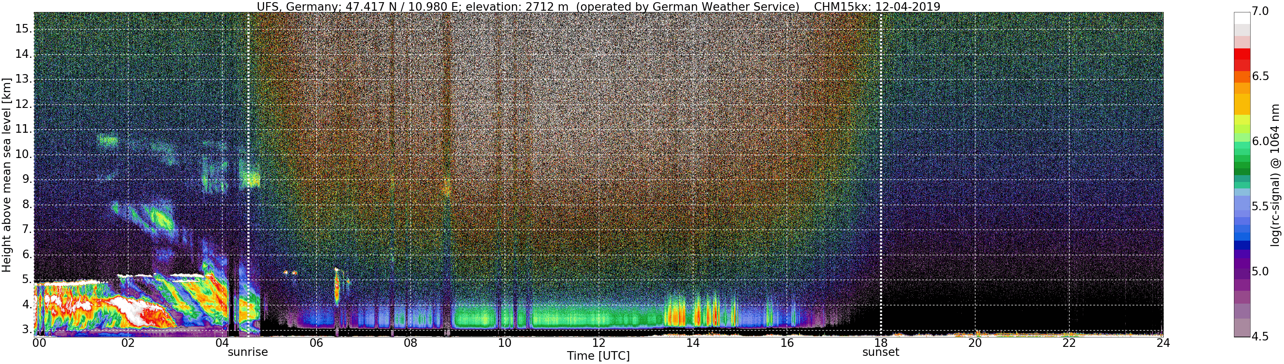Click the x-axis tick label '00'

(x=39, y=343)
